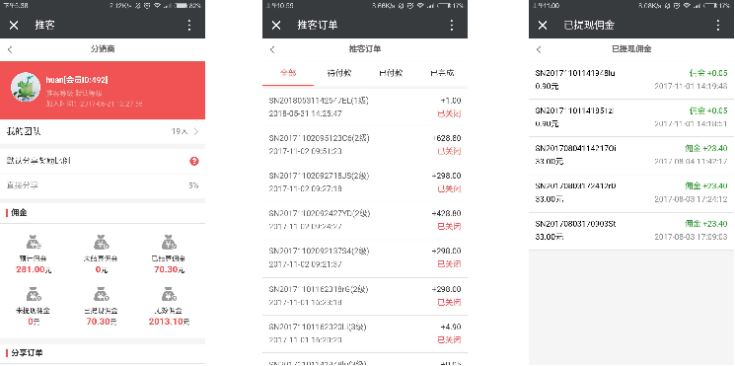Open the three-dot menu on the 推客订单 screen
The width and height of the screenshot is (735, 366).
coord(452,26)
